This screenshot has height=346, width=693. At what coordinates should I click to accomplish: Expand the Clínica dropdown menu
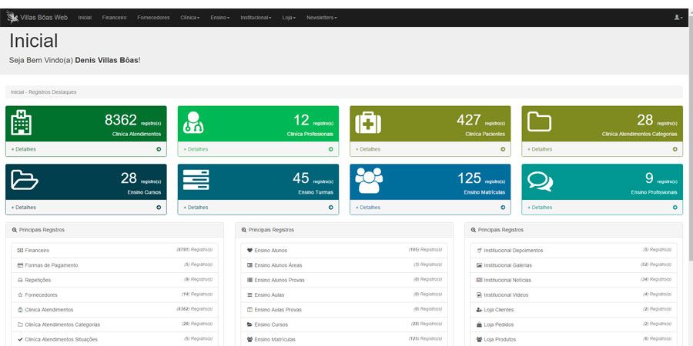tap(189, 17)
